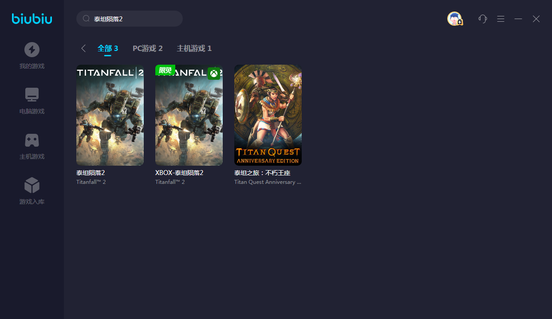Open 游戏入库 cube icon
The width and height of the screenshot is (552, 319).
(x=32, y=185)
